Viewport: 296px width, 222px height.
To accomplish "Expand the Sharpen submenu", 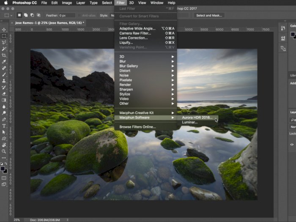I will (x=145, y=90).
